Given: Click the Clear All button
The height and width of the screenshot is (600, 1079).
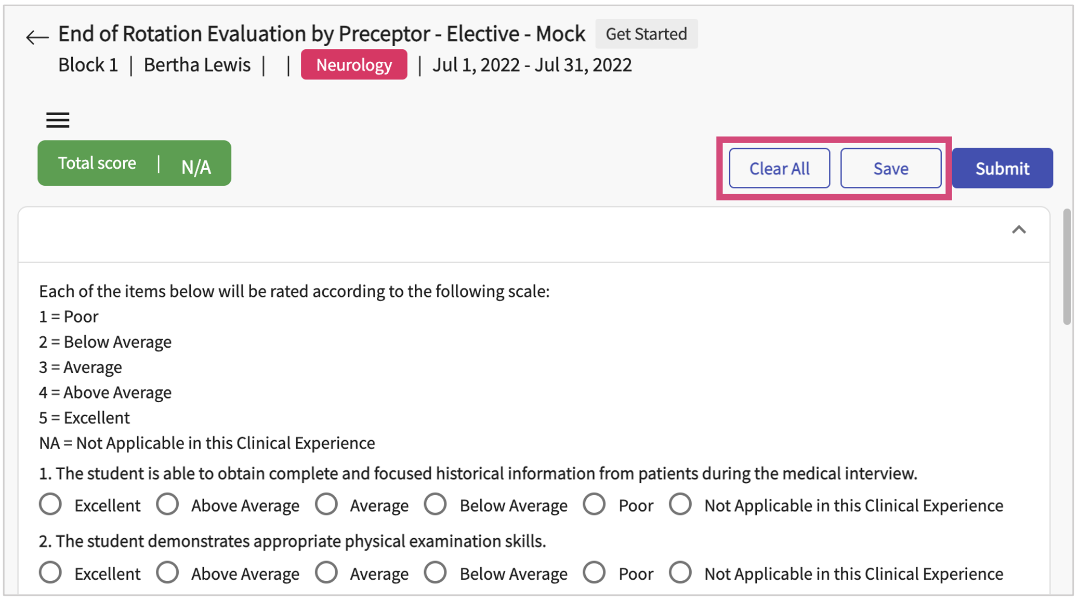Looking at the screenshot, I should tap(779, 168).
